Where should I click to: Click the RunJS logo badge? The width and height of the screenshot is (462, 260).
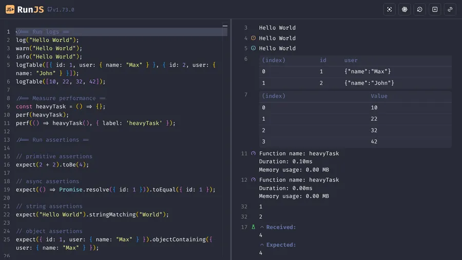(x=10, y=9)
